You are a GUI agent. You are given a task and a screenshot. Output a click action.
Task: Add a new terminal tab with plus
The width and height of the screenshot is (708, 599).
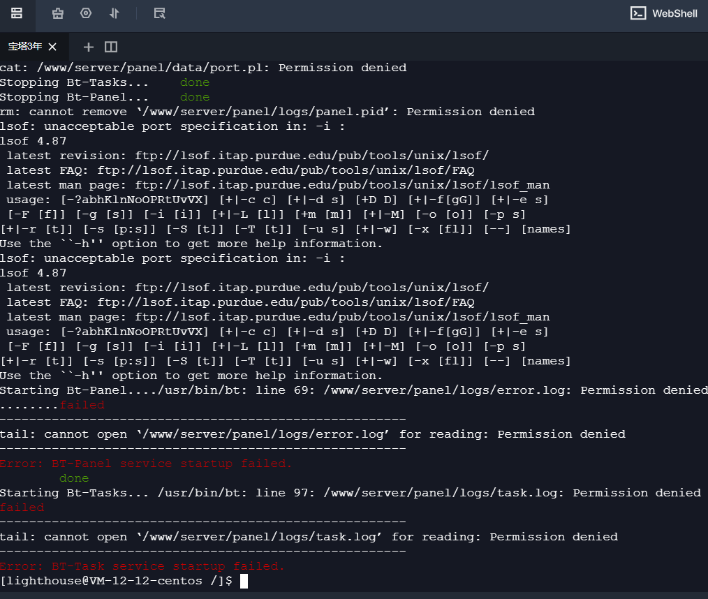pos(89,47)
